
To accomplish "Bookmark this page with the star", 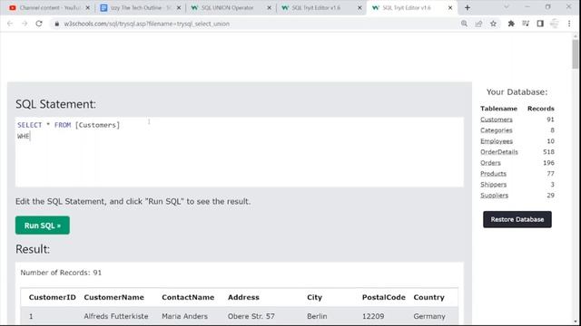I will click(493, 24).
